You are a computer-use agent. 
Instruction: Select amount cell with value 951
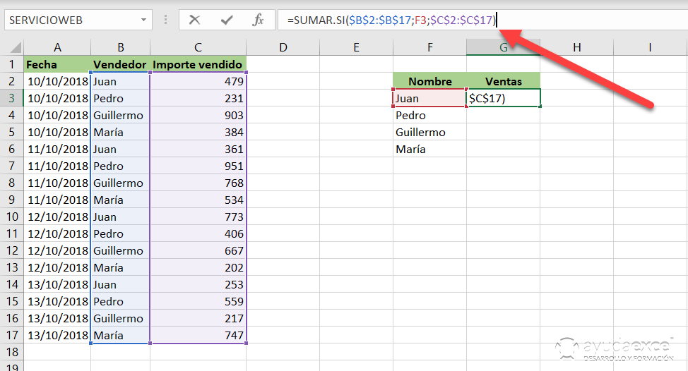198,166
